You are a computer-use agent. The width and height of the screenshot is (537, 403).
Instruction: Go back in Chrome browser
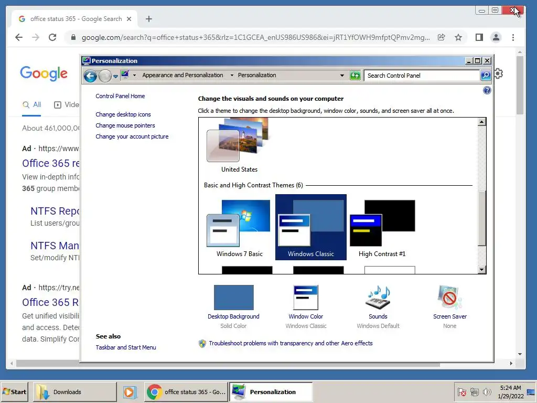(x=19, y=37)
